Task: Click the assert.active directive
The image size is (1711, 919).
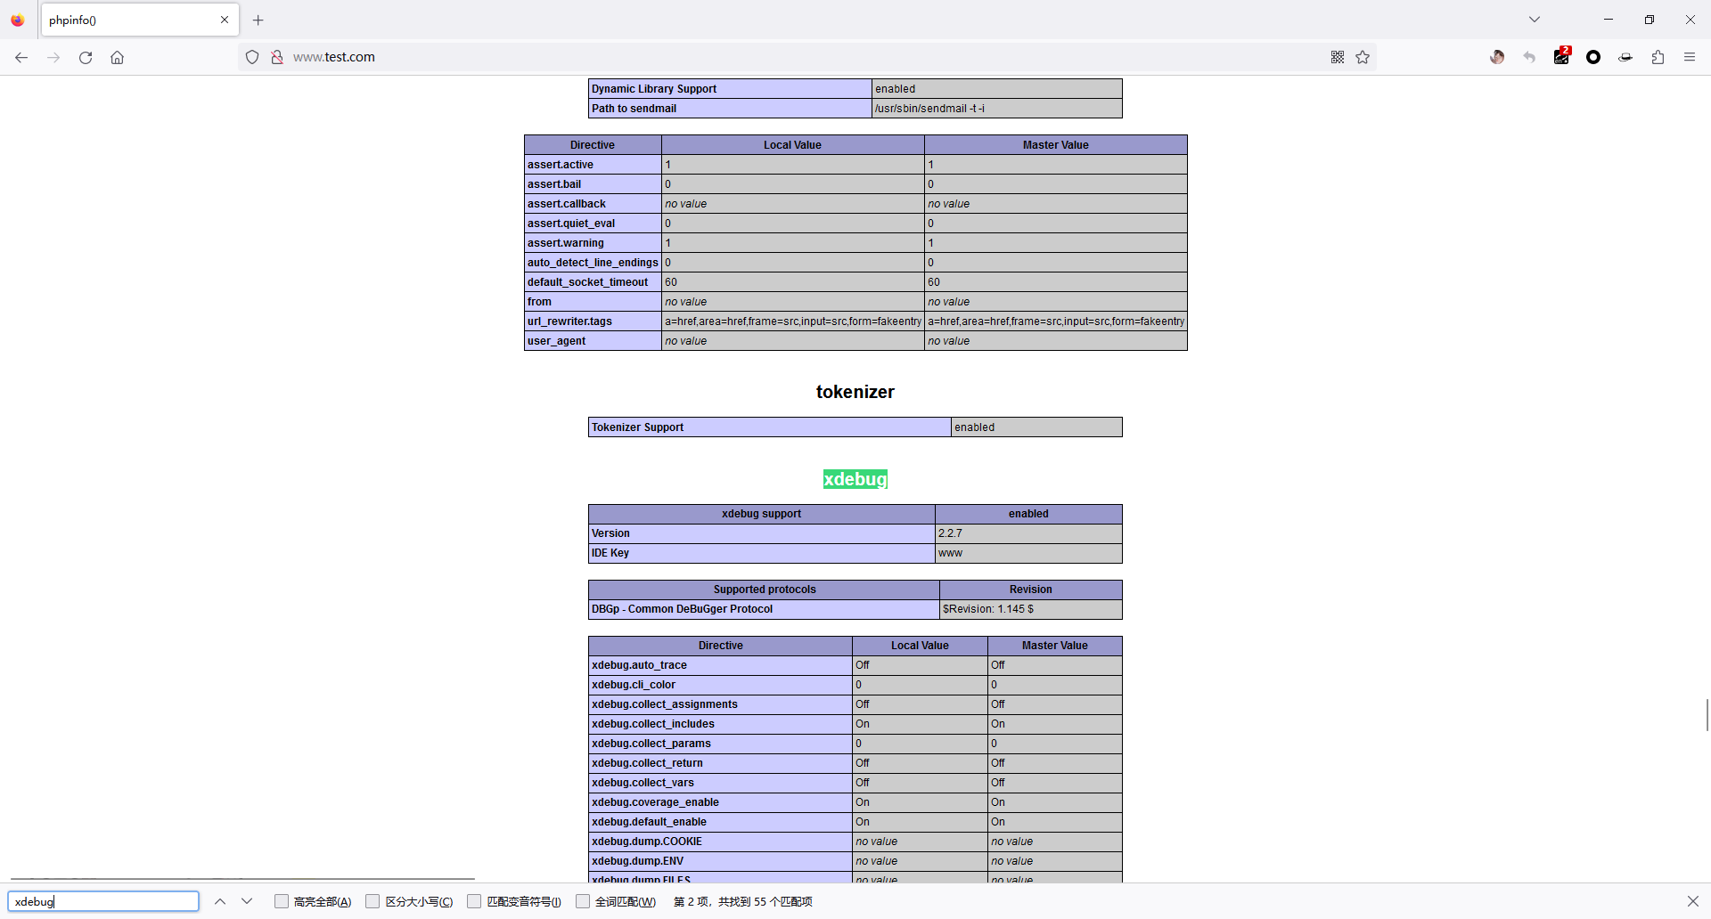Action: point(561,165)
